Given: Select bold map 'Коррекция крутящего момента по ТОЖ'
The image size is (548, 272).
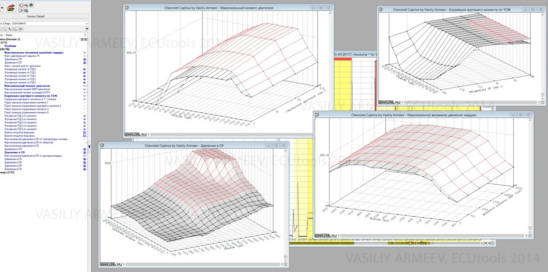Looking at the screenshot, I should (30, 96).
